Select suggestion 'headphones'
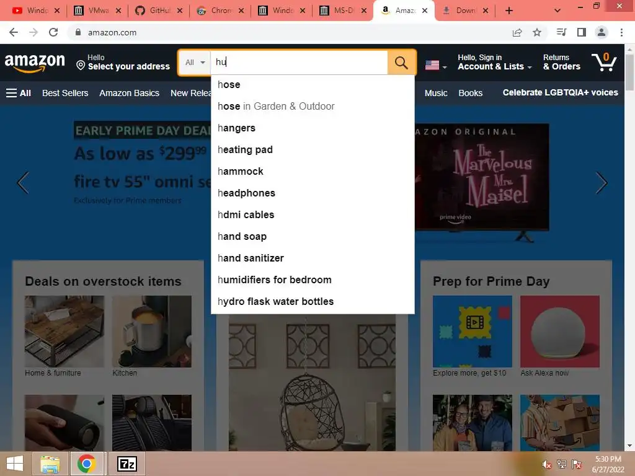Screen dimensions: 635x476 pyautogui.click(x=313, y=193)
